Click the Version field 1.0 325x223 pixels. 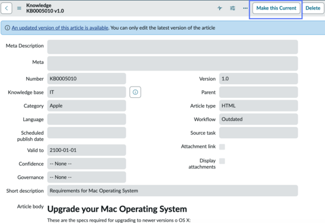(259, 78)
